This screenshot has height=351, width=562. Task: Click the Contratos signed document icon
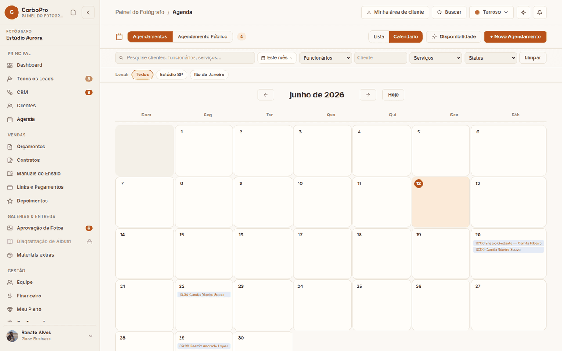[x=10, y=160]
